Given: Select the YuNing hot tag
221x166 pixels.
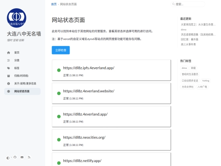Looking at the screenshot, I should pos(205,81).
